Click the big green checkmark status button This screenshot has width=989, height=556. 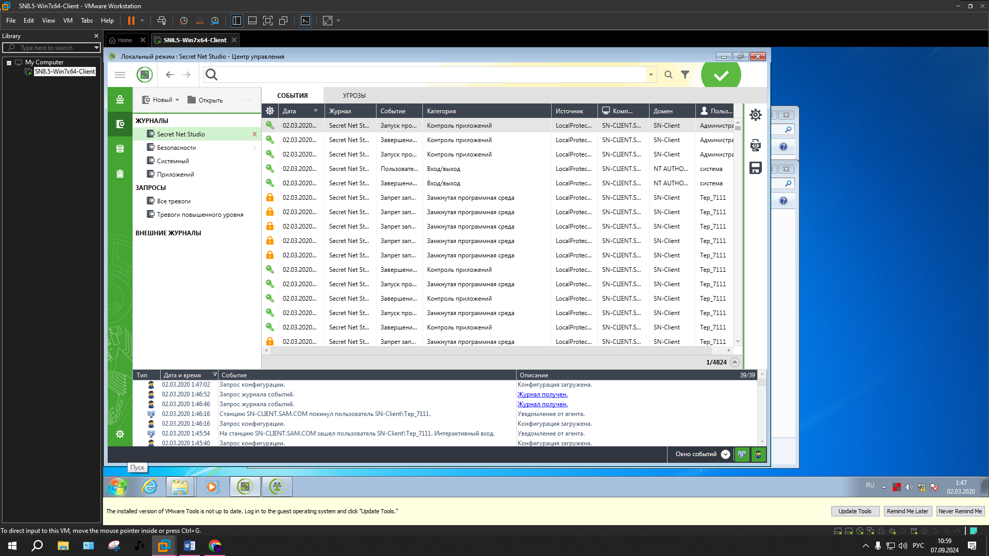[x=721, y=75]
